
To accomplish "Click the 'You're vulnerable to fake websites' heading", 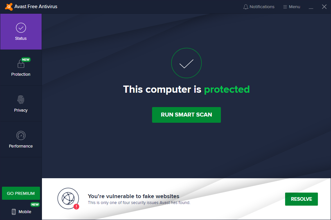I will tap(133, 196).
